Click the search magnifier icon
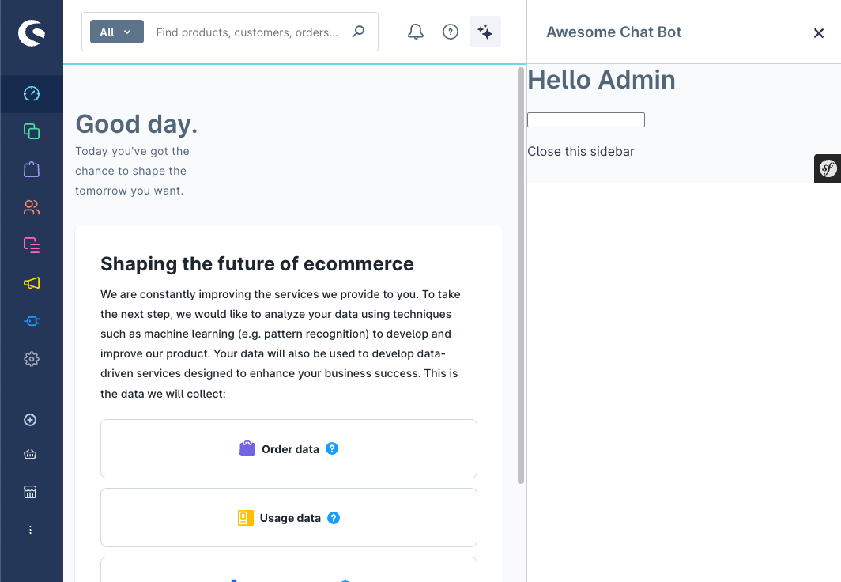This screenshot has height=582, width=841. 359,32
